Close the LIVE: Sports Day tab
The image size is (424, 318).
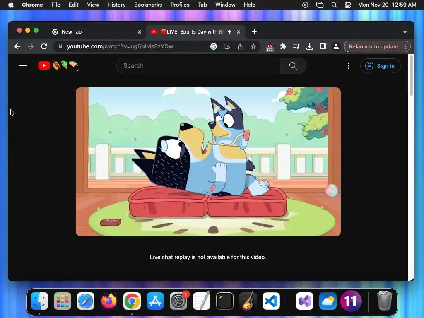tap(238, 31)
